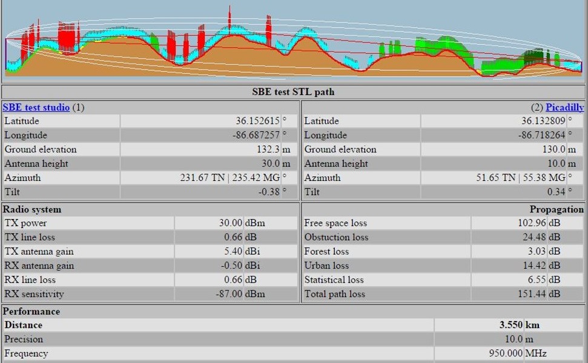Viewport: 588px width, 363px height.
Task: Select latitude value 36.132809
Action: (543, 121)
